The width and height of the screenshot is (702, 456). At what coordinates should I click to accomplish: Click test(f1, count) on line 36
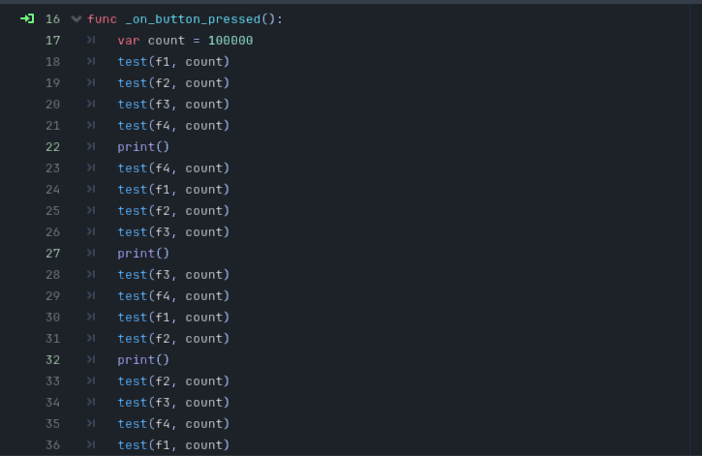(173, 445)
